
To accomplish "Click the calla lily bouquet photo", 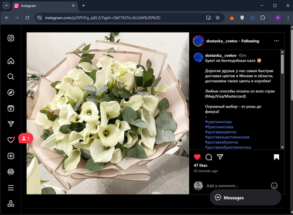I will [108, 113].
